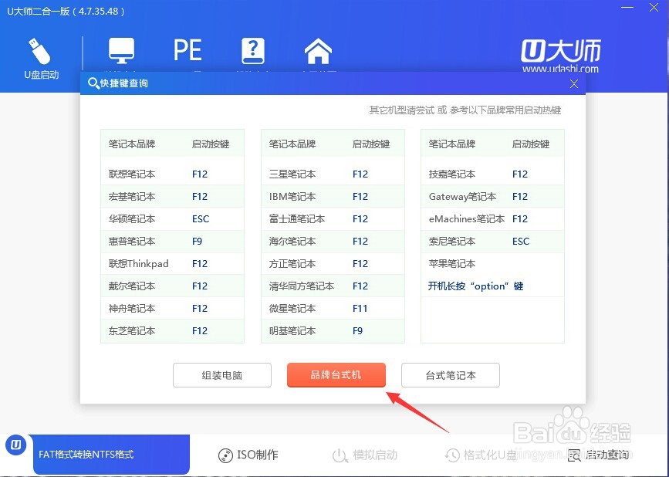Click the F9 key for 惠普笔记本

[x=197, y=242]
